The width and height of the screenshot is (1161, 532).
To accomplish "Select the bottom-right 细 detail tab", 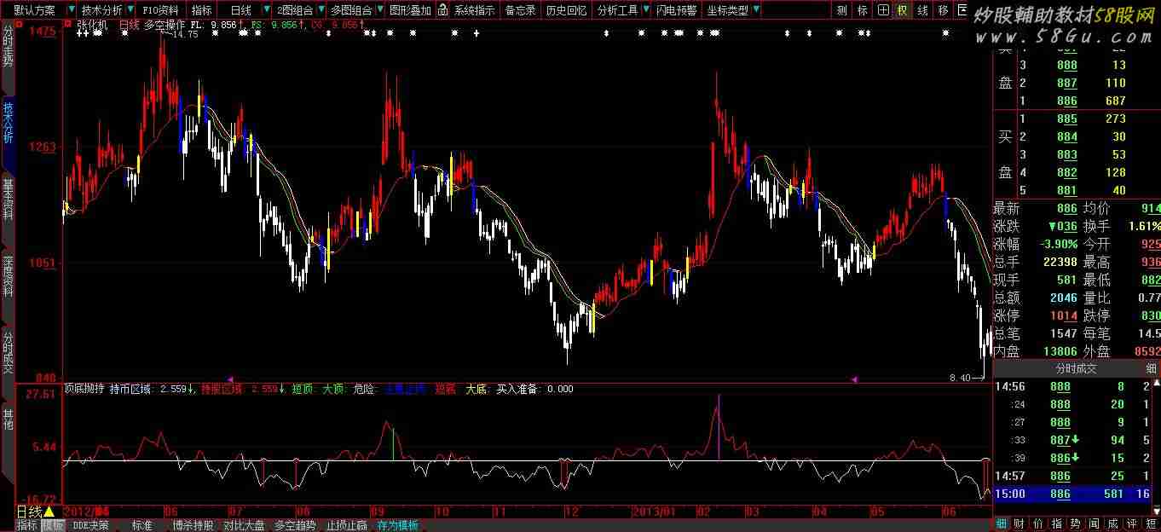I will tap(1002, 523).
